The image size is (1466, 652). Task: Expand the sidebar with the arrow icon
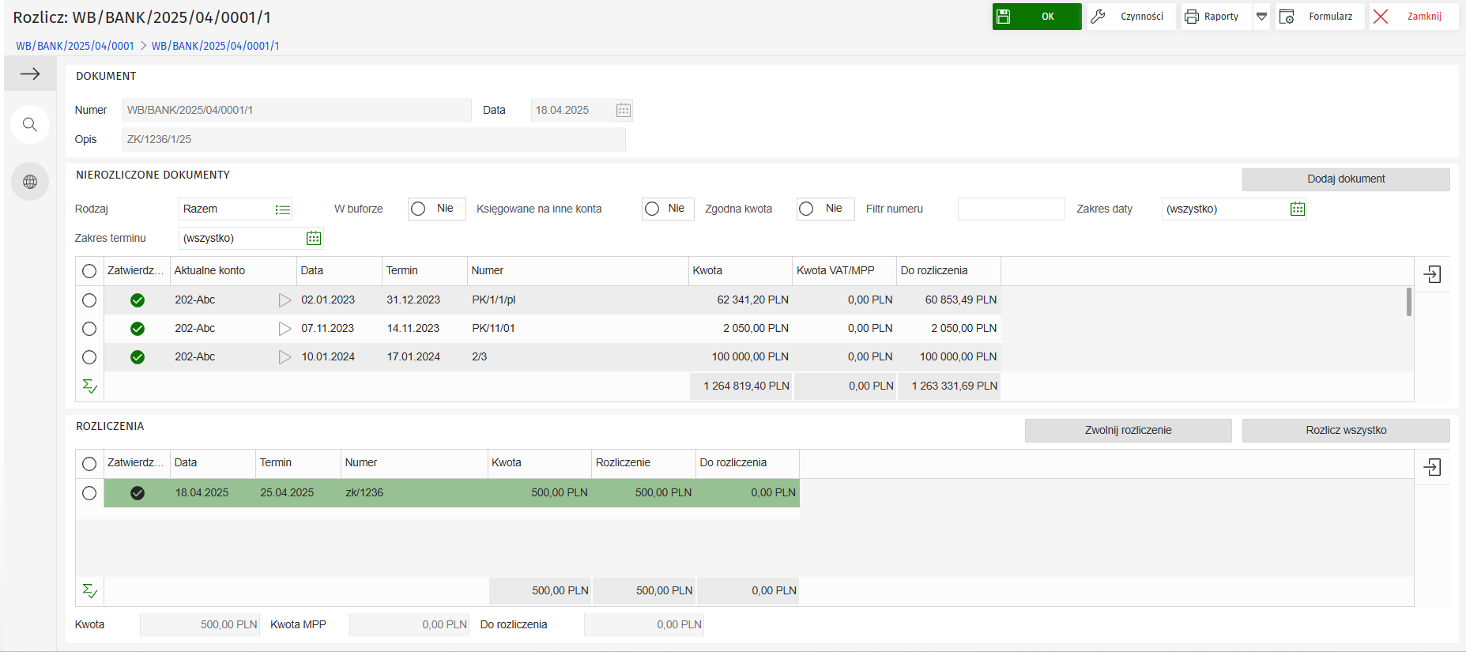pos(30,74)
